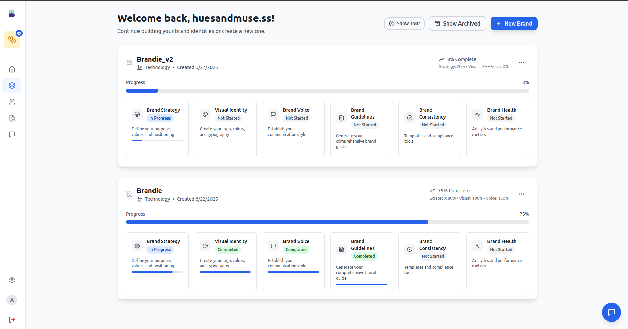This screenshot has width=628, height=329.
Task: Open the Brandie_v2 brand title
Action: coord(155,59)
